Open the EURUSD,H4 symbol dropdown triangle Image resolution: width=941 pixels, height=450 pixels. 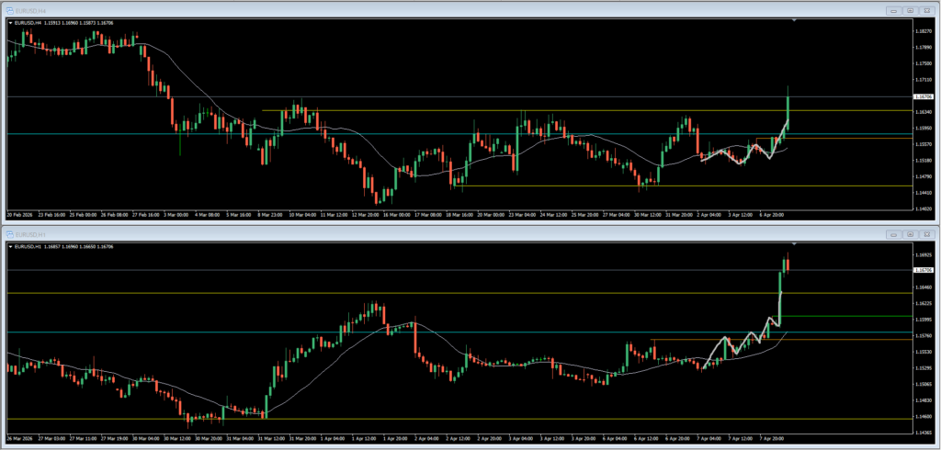tap(10, 23)
